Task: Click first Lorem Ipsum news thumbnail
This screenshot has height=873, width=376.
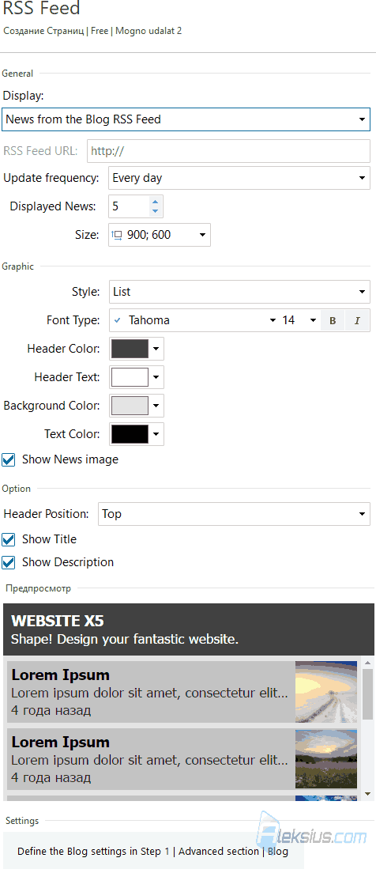Action: [326, 692]
